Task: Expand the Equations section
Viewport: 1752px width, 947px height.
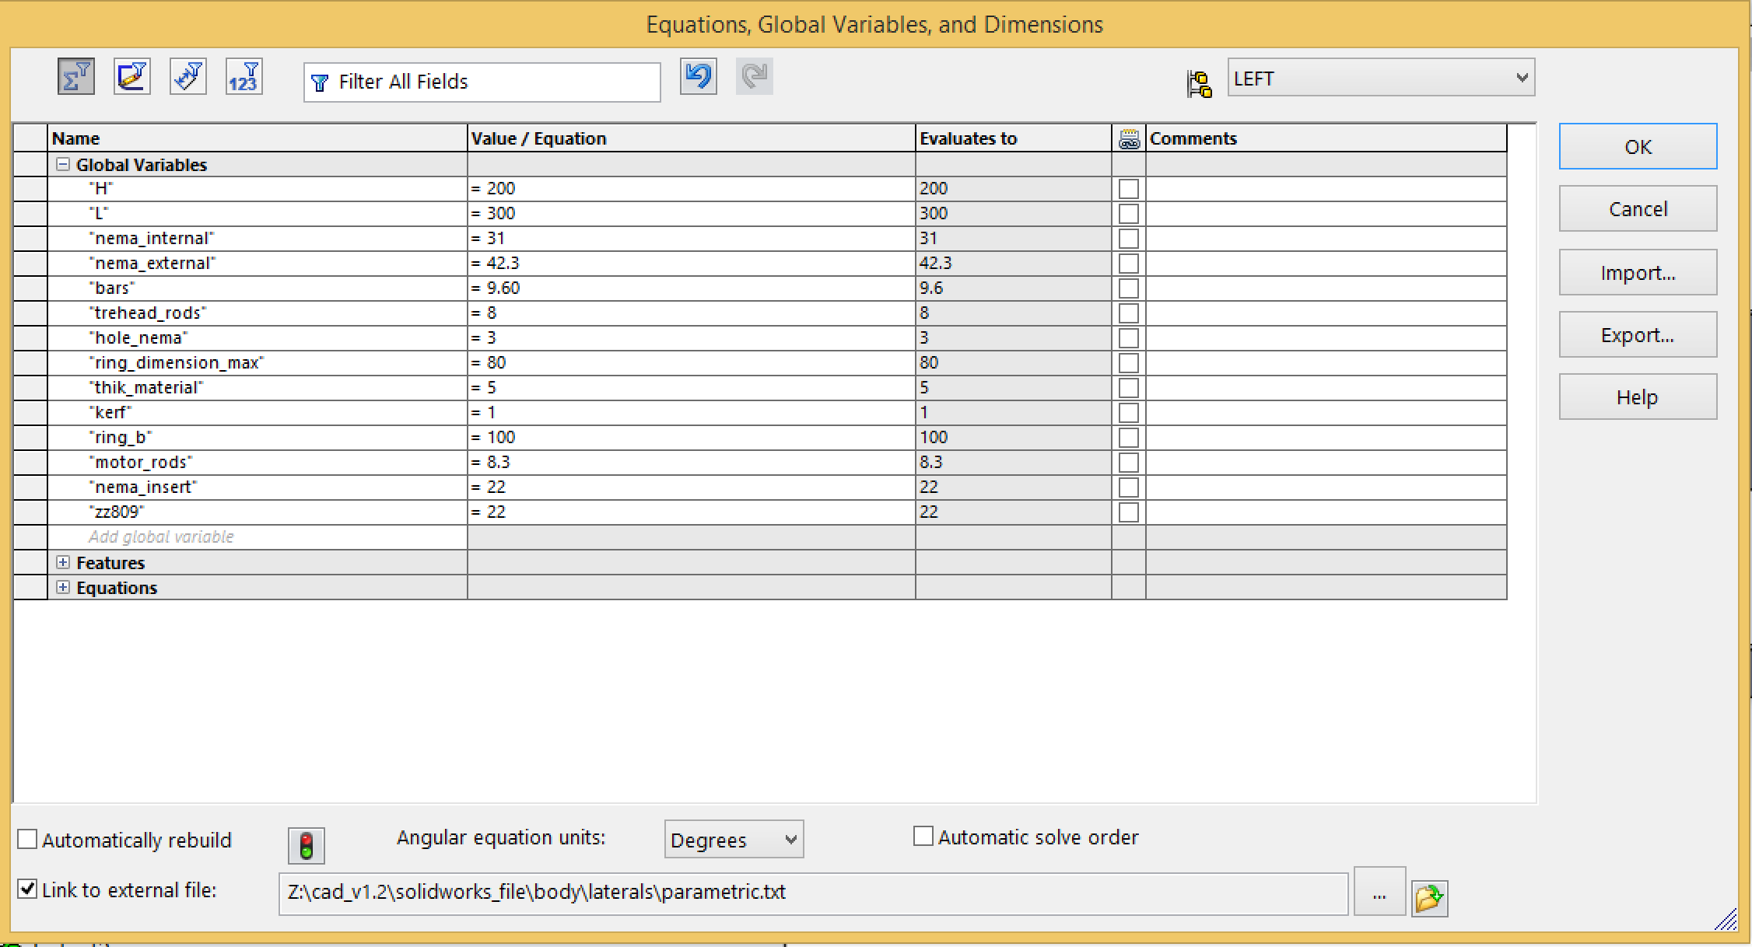Action: pyautogui.click(x=63, y=587)
